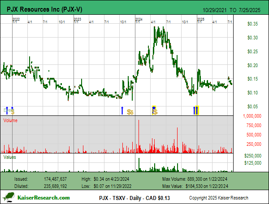Image resolution: width=269 pixels, height=204 pixels.
Task: Click the $0.25 price axis label
Action: tap(252, 51)
